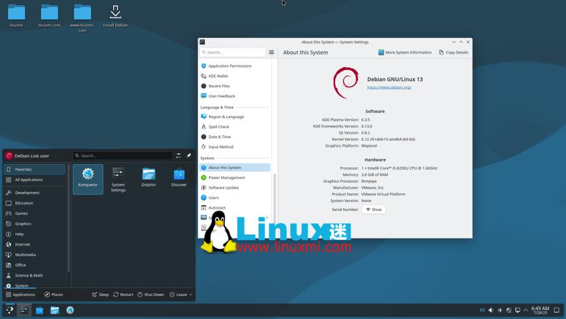Open the Multimedia category

34,255
